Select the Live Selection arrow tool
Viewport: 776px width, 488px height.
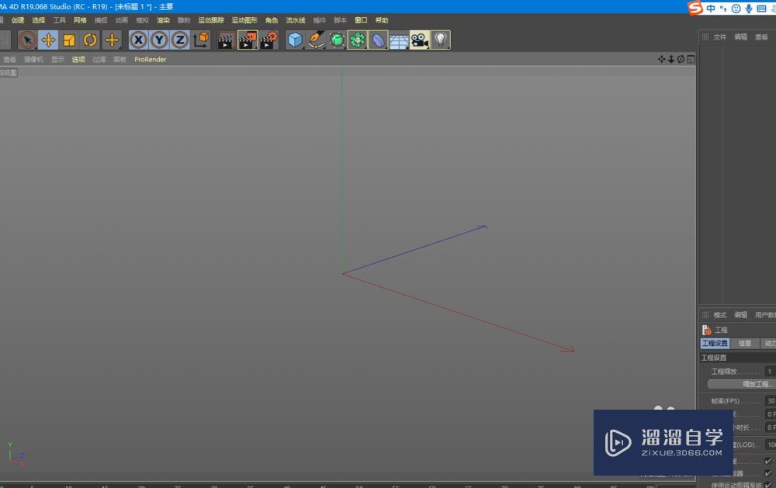(x=27, y=40)
